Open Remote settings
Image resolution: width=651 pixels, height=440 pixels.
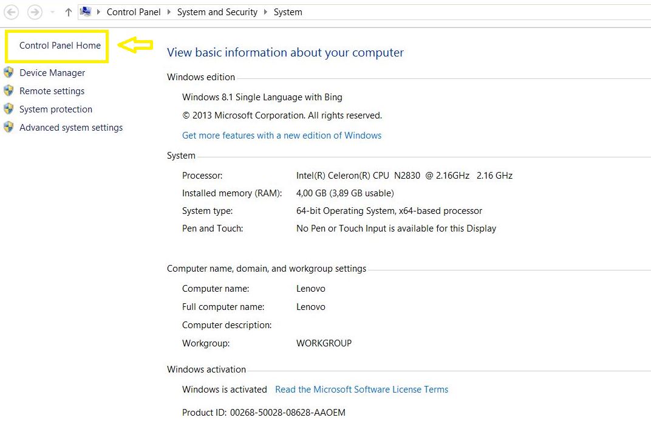point(52,91)
